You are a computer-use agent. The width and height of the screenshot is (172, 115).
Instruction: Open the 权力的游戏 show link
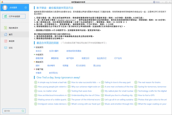pos(81,66)
